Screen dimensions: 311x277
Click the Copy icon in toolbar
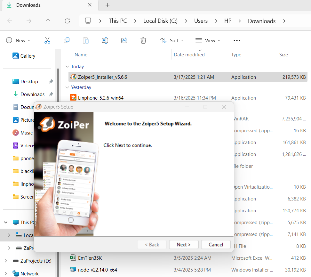[67, 40]
